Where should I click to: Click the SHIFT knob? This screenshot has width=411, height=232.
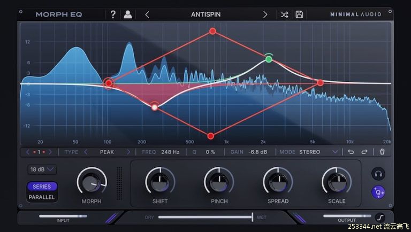(x=160, y=182)
